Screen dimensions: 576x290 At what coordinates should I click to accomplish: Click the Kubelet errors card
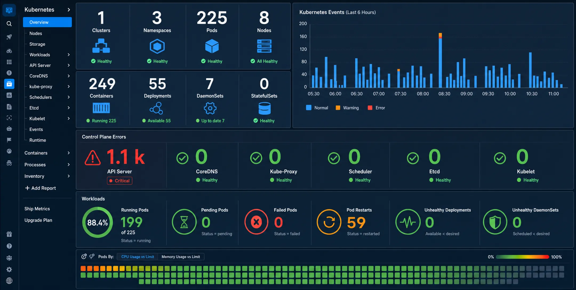527,166
